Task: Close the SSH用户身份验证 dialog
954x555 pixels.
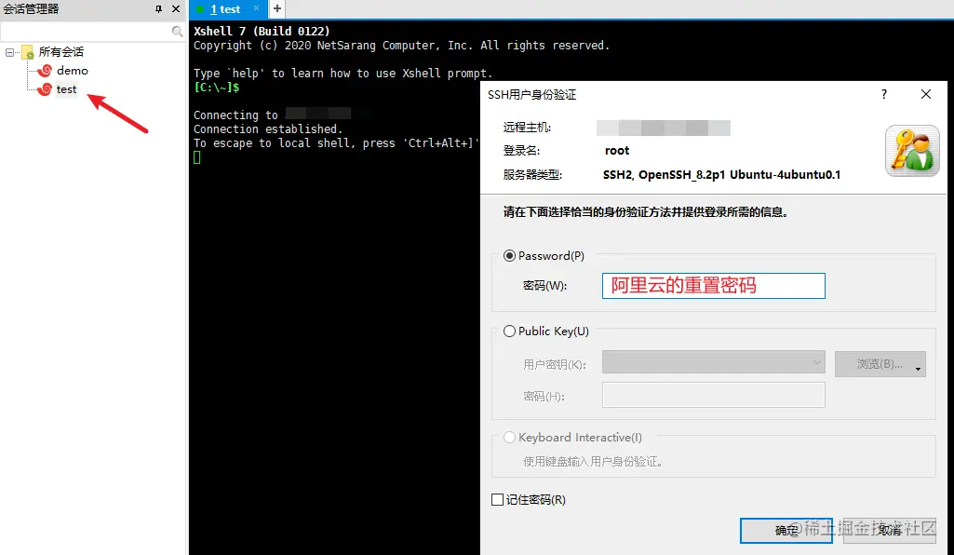Action: (x=926, y=94)
